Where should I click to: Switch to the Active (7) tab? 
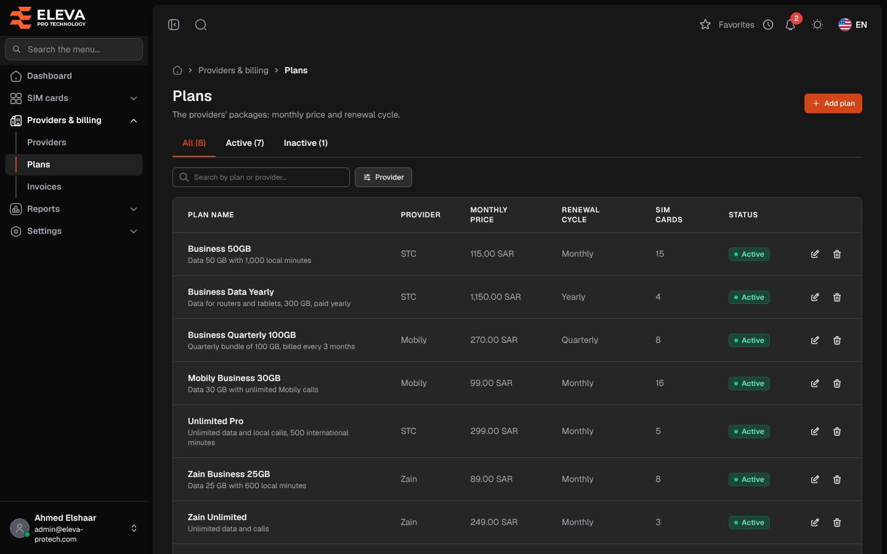click(245, 143)
